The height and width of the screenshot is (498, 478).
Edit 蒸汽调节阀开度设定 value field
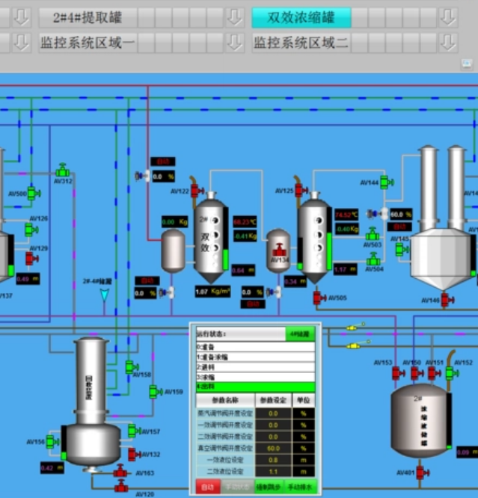pos(273,414)
